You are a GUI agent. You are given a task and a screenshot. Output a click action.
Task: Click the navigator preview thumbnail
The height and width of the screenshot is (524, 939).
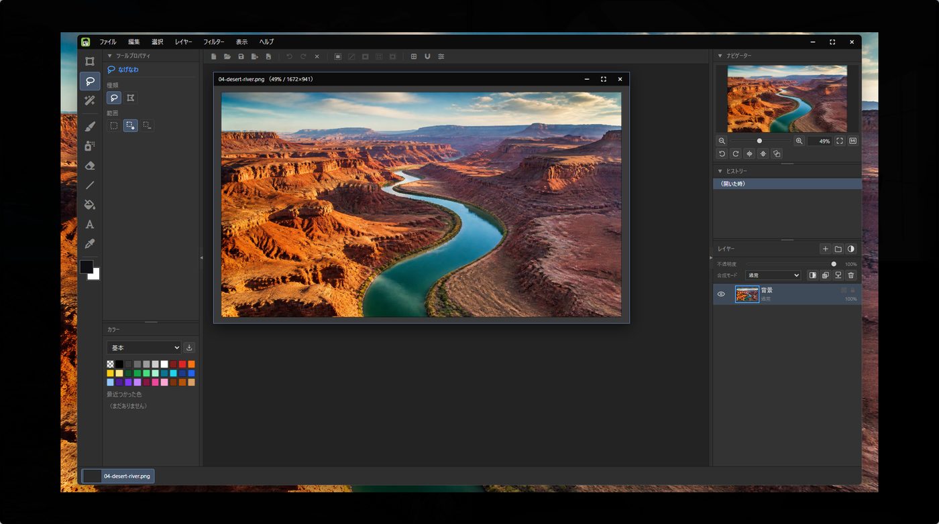point(787,99)
